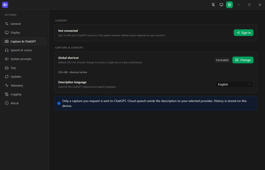The height and width of the screenshot is (170, 265).
Task: Click the green settings gear icon
Action: [229, 5]
